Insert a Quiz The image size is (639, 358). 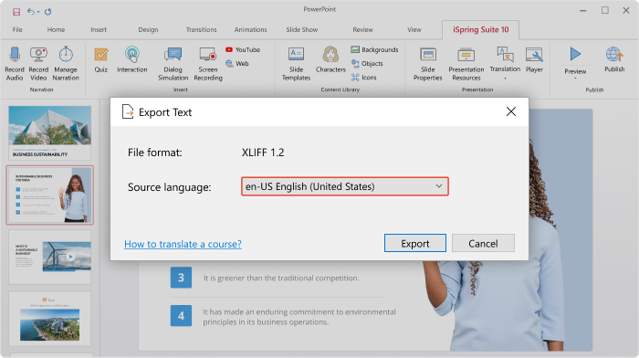coord(101,60)
